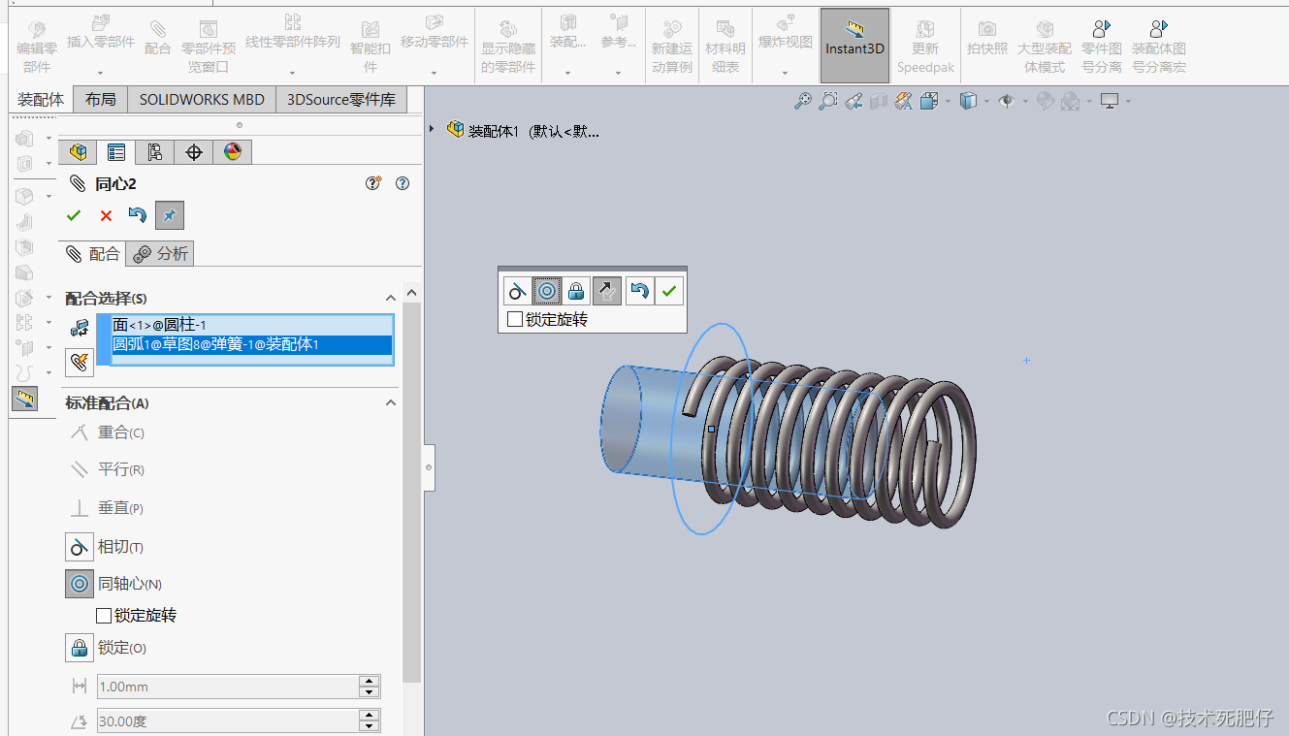The image size is (1289, 736).
Task: Open dropdown under 装配 features
Action: click(567, 73)
